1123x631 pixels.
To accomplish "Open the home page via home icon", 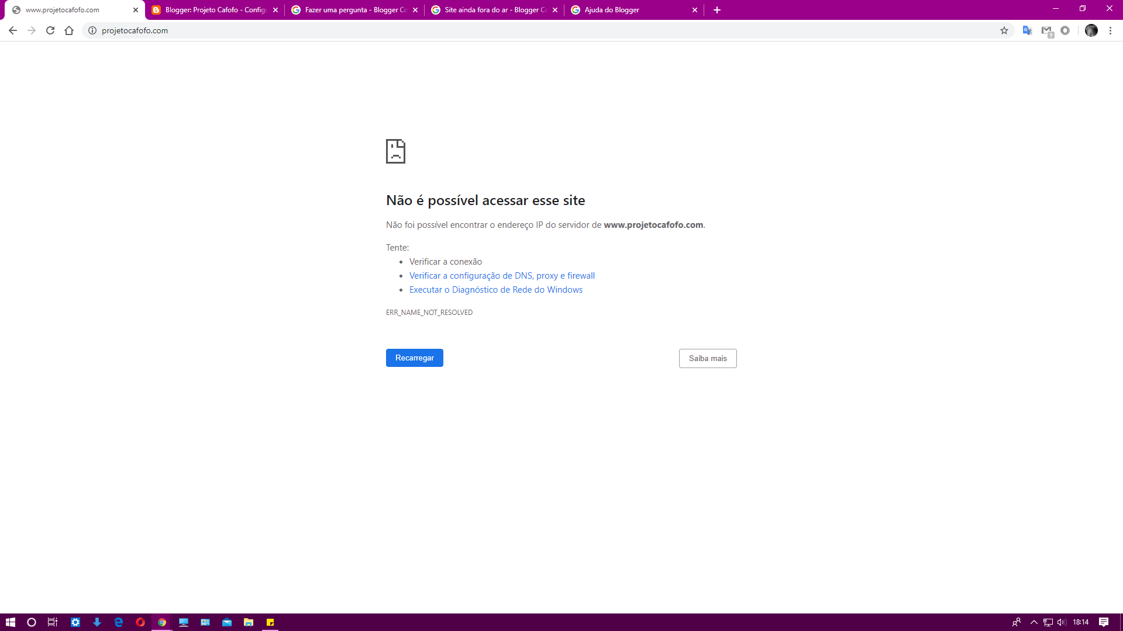I will (x=69, y=30).
